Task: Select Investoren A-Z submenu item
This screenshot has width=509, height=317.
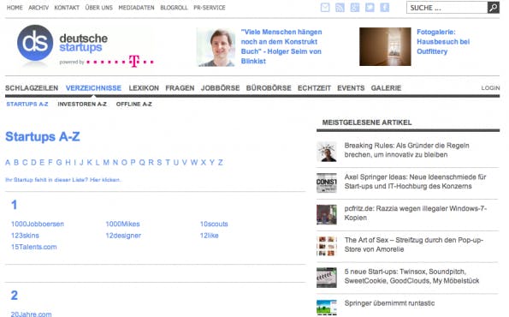Action: (82, 104)
